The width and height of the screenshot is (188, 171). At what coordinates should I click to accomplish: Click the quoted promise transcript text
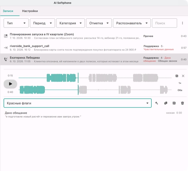coord(43,117)
